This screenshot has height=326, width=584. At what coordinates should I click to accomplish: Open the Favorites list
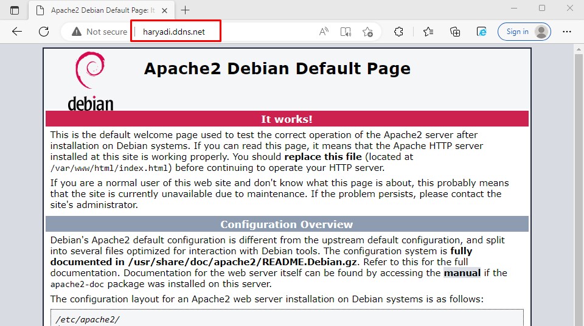tap(428, 32)
